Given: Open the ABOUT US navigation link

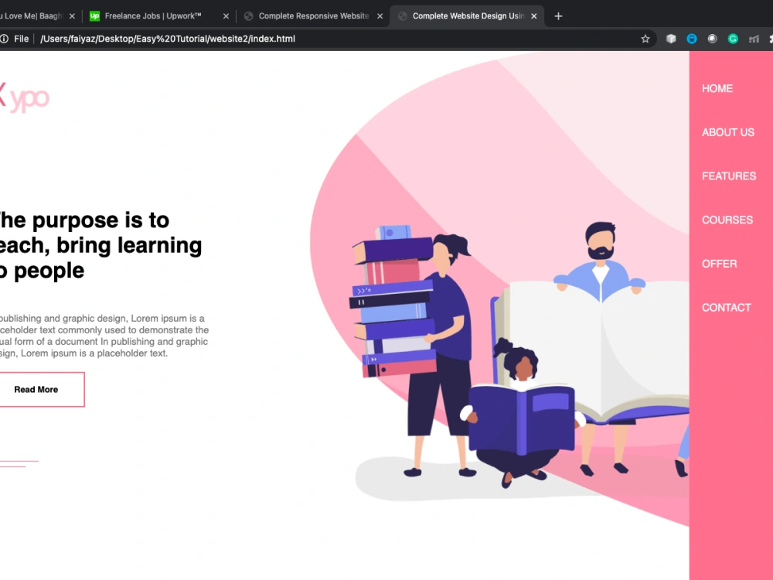Looking at the screenshot, I should pos(727,132).
